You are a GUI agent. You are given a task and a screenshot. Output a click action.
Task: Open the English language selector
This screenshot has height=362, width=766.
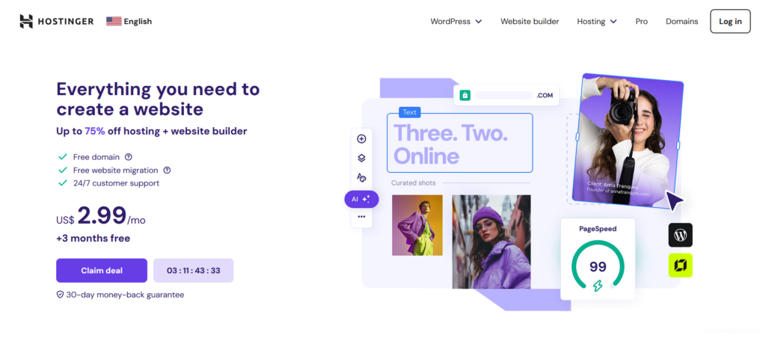tap(129, 22)
